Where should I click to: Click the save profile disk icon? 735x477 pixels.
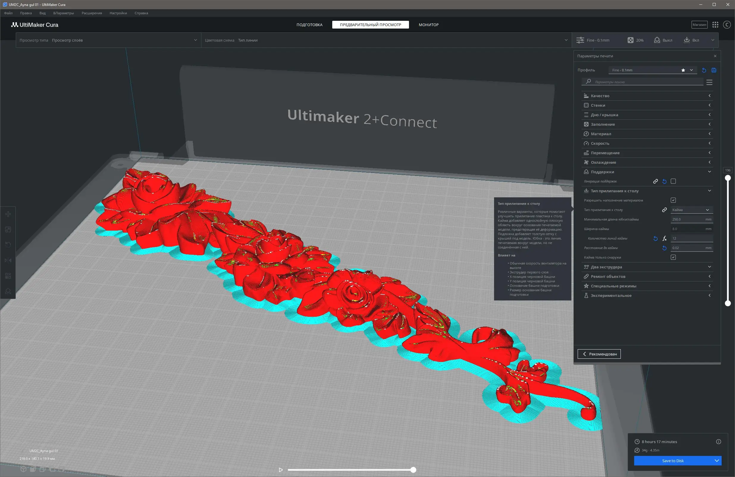click(x=714, y=70)
